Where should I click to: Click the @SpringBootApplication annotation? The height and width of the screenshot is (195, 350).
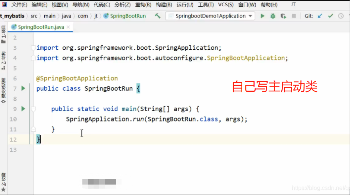click(77, 78)
